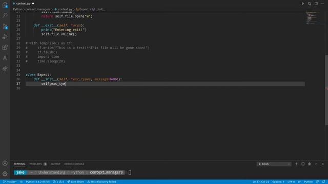328x184 pixels.
Task: Click the unsaved dot on context.py tab
Action: click(33, 4)
